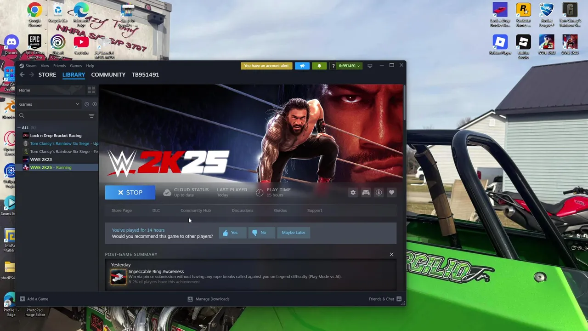This screenshot has width=588, height=331.
Task: Add WWE 2K25 to favorites heart
Action: [x=391, y=193]
